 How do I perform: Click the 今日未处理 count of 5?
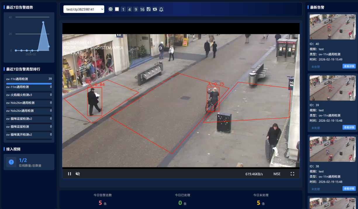coord(258,203)
